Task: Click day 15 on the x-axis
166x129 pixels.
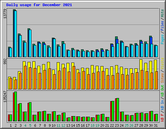Action: (x=78, y=125)
